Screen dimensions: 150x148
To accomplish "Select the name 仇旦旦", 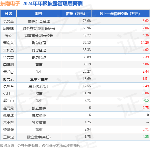I will 8,94.
